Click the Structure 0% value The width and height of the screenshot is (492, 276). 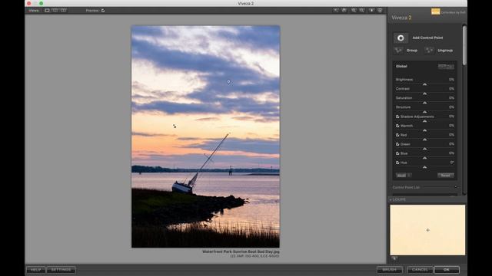coord(451,107)
